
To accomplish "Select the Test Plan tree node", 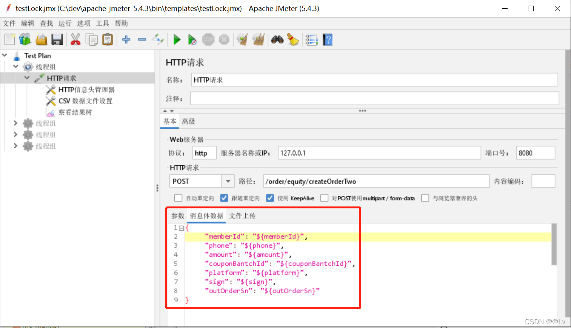I will [x=37, y=55].
